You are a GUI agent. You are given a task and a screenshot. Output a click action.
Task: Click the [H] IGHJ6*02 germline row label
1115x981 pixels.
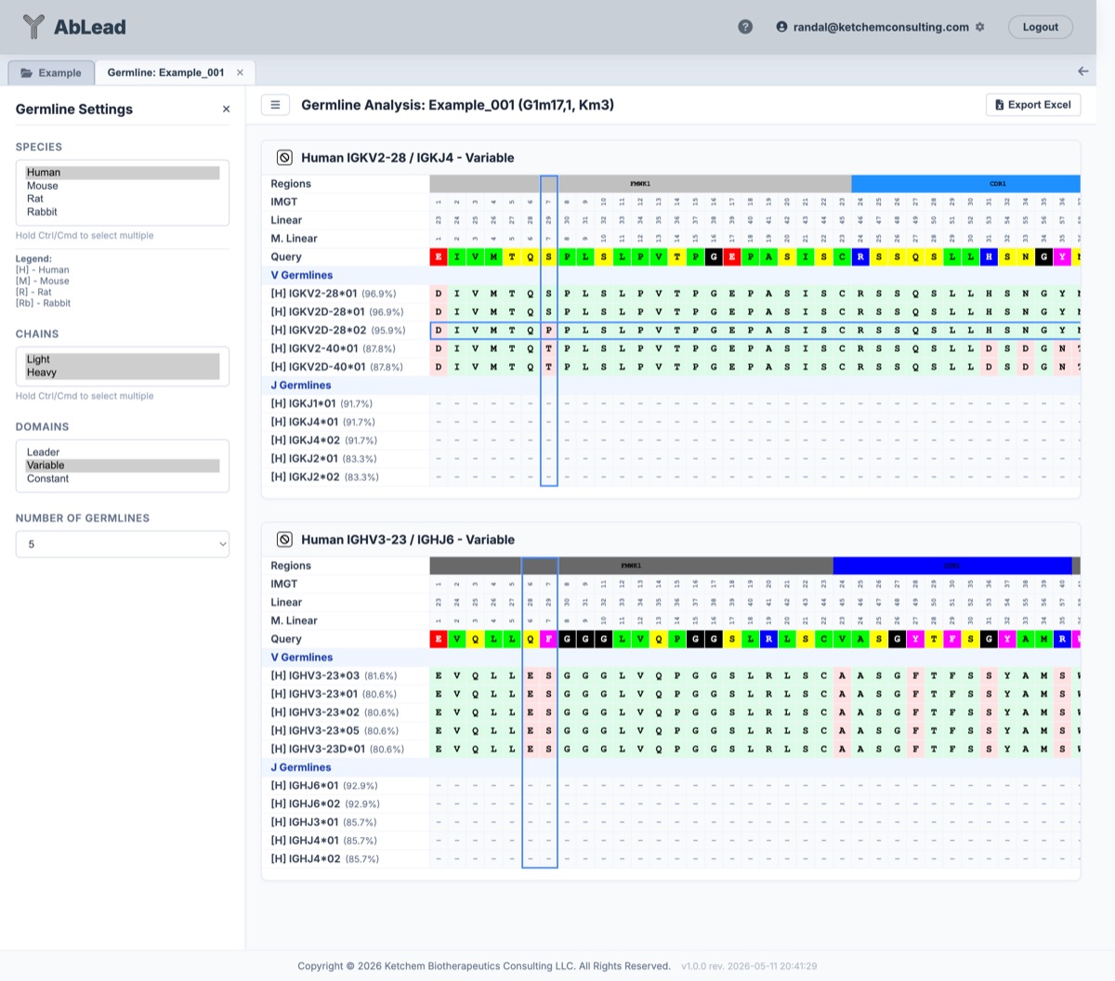tap(325, 804)
